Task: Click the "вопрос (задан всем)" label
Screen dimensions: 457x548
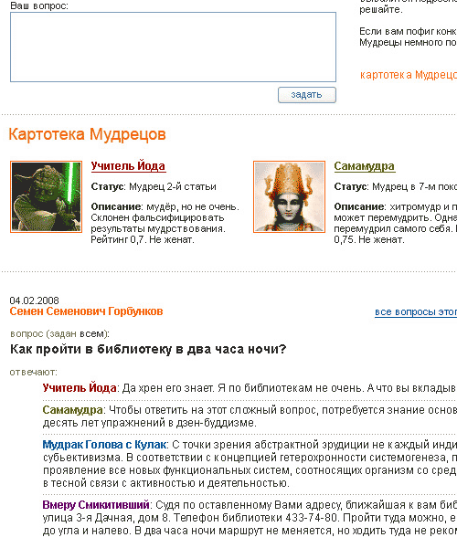Action: (x=59, y=333)
